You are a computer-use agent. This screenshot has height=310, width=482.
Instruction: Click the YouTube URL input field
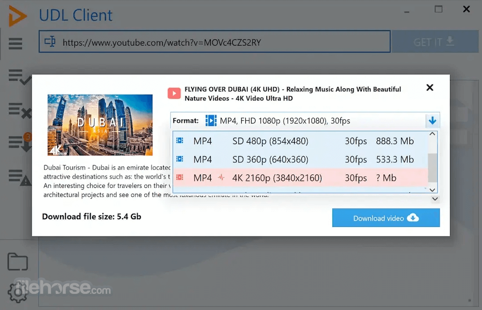tap(215, 42)
